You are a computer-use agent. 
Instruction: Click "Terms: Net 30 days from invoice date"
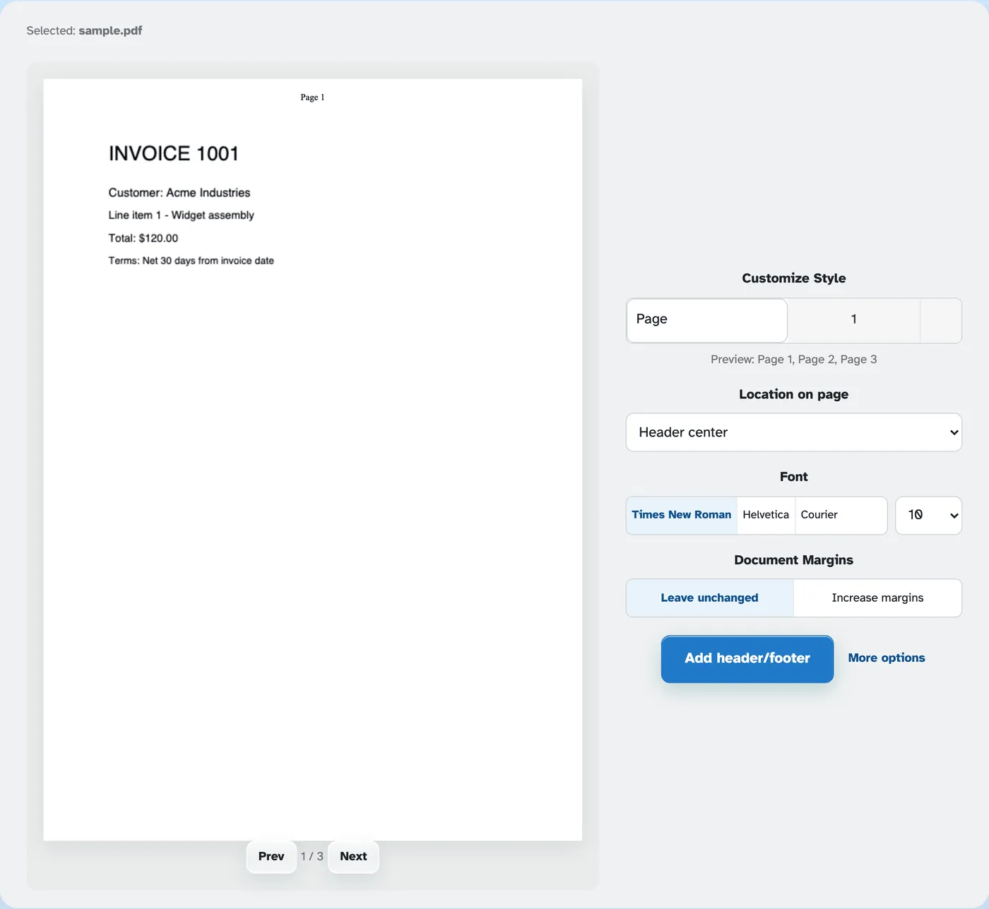pyautogui.click(x=191, y=261)
